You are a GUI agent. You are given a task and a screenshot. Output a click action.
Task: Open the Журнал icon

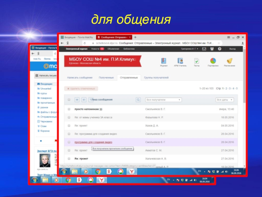pos(164,61)
